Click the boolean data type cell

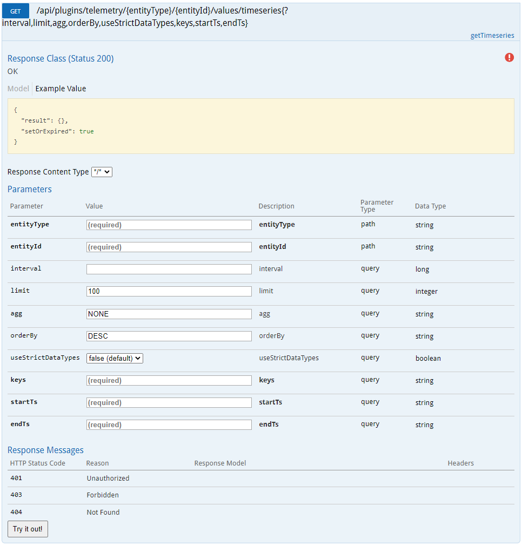428,358
